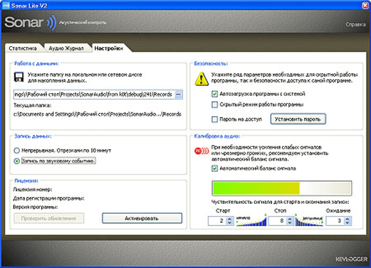Click the Стоп value field
371x268 pixels.
(x=278, y=221)
